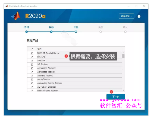Go to the 许可 step
The width and height of the screenshot is (154, 118).
[x=27, y=32]
